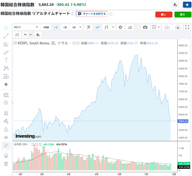Click the link drawings sync icon
This screenshot has width=192, height=176.
tap(6, 145)
